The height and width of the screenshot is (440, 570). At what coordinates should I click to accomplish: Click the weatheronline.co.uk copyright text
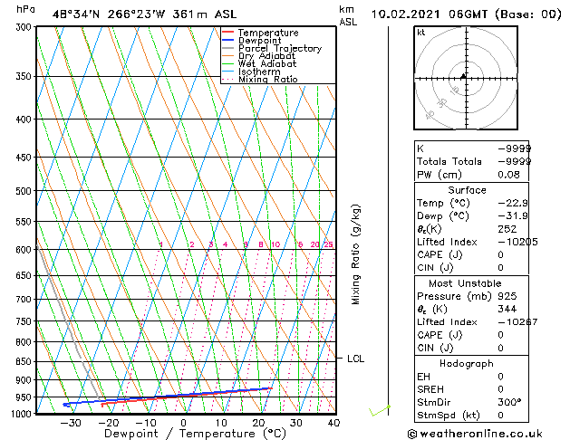475,434
